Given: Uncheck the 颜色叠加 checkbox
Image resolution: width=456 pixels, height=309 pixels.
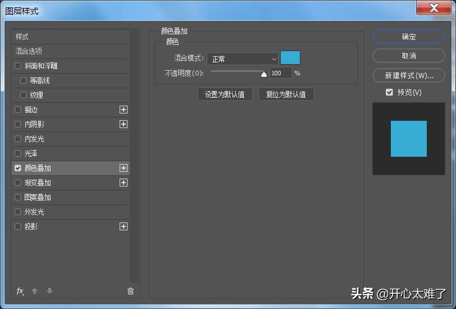Looking at the screenshot, I should click(18, 168).
